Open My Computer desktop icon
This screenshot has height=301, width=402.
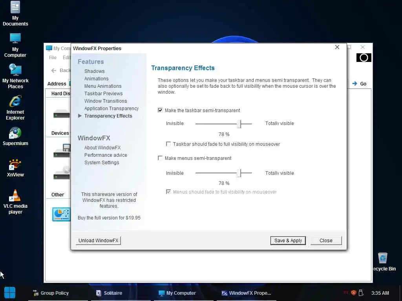[x=15, y=45]
